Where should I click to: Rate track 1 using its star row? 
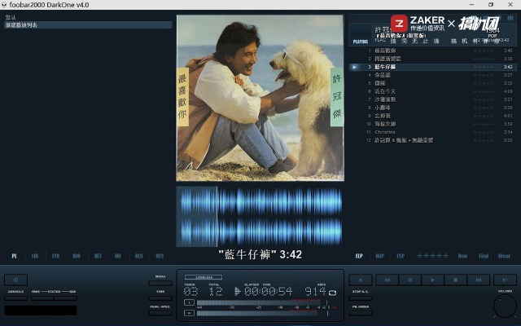[484, 51]
